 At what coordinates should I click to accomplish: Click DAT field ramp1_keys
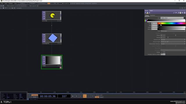172,18
